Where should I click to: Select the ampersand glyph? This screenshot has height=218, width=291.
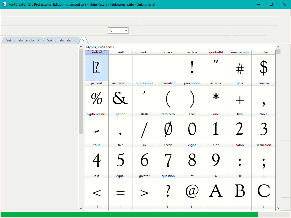(x=120, y=97)
